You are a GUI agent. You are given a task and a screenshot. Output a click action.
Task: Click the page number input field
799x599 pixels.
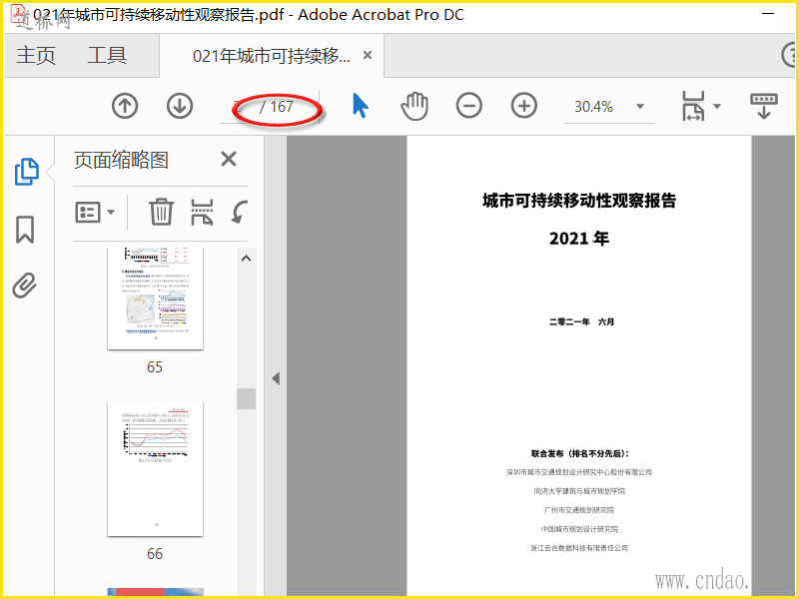pyautogui.click(x=237, y=107)
